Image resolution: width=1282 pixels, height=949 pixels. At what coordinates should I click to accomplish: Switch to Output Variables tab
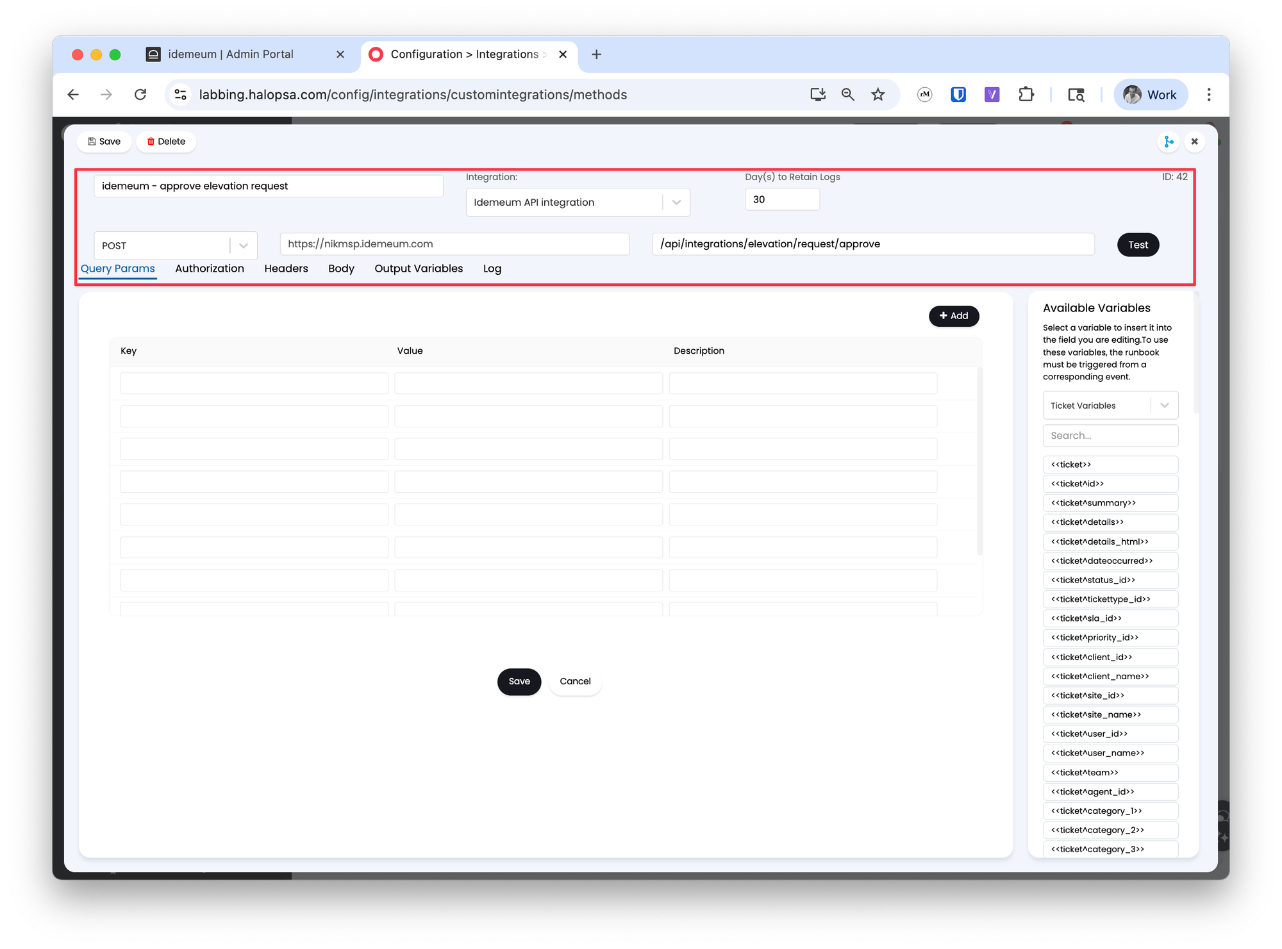tap(419, 268)
